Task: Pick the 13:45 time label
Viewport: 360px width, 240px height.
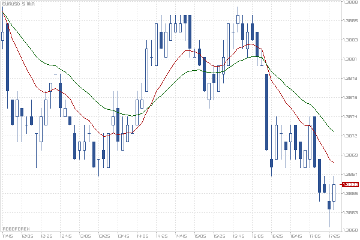Action: click(123, 236)
